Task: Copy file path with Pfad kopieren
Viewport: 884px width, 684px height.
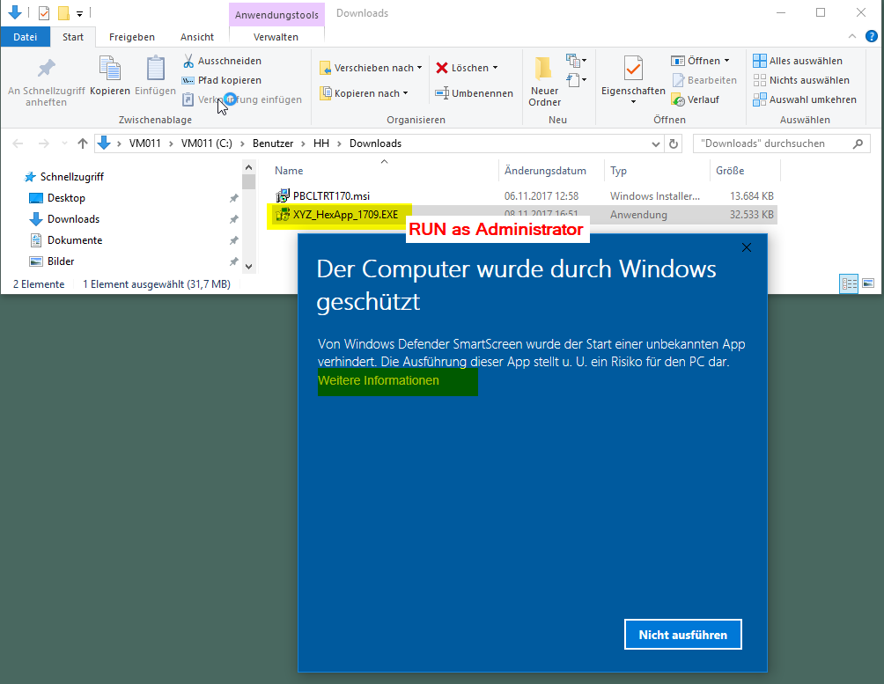Action: (222, 80)
